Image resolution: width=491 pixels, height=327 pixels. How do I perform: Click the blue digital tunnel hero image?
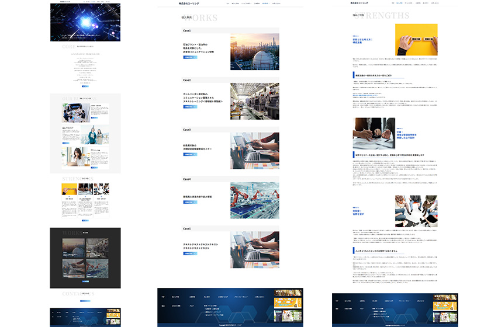click(85, 22)
